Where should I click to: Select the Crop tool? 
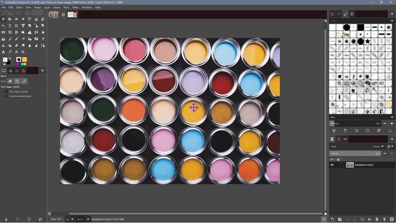coord(17,25)
